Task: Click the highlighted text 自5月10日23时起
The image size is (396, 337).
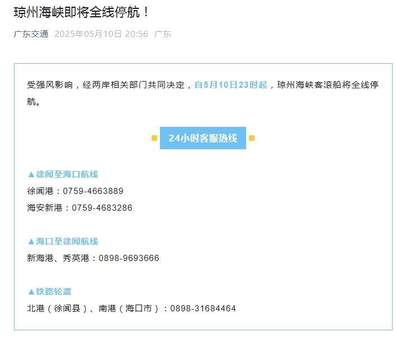Action: click(231, 85)
